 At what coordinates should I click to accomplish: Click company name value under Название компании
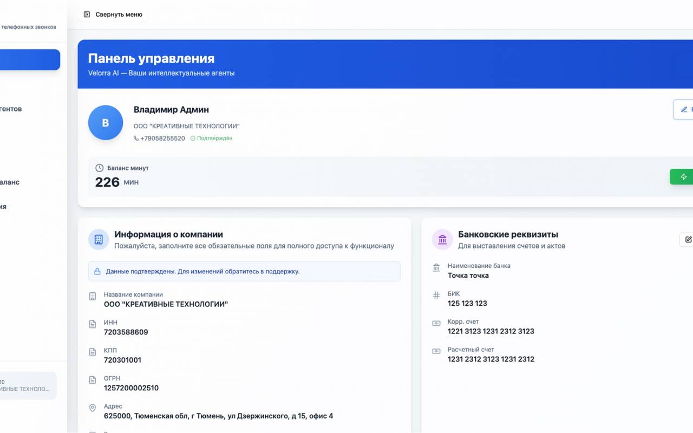point(166,304)
